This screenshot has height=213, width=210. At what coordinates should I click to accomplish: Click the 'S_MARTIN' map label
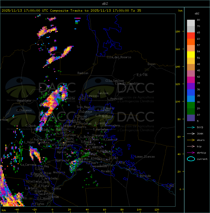click(x=95, y=147)
